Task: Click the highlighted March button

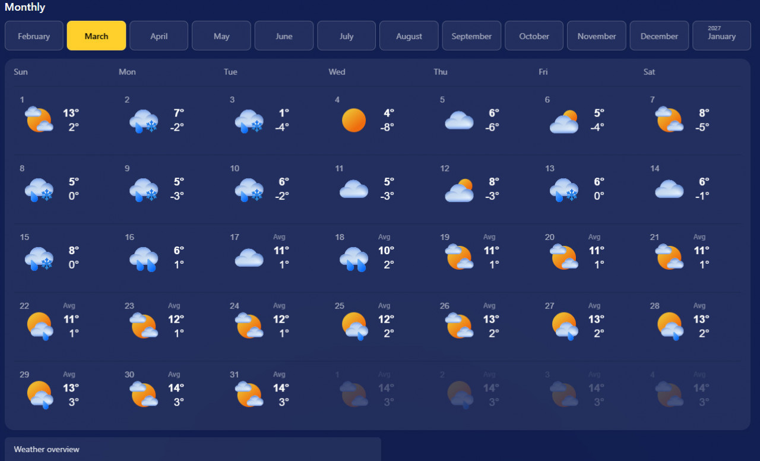Action: [96, 36]
